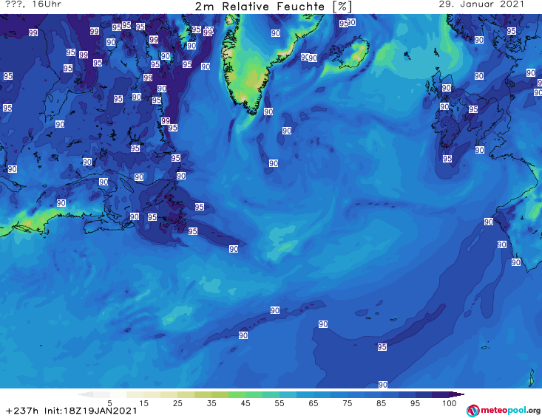Screen dimensions: 542x418
Task: Select the '29. Januar 2021' date text
Action: coord(481,4)
